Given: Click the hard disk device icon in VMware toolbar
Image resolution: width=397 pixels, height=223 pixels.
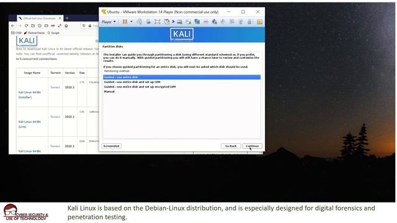Looking at the screenshot, I should pyautogui.click(x=179, y=22).
